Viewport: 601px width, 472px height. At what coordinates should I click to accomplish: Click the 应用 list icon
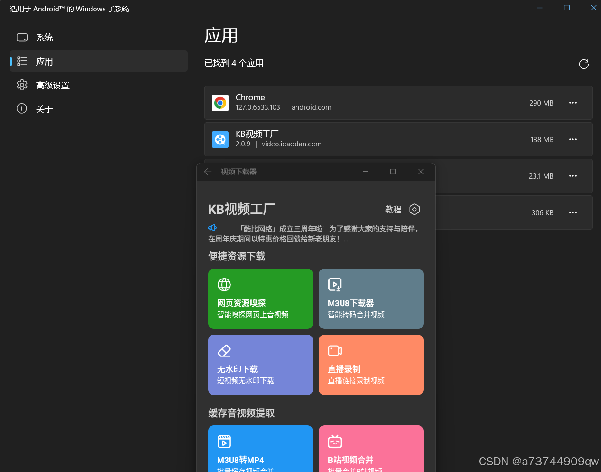[22, 61]
